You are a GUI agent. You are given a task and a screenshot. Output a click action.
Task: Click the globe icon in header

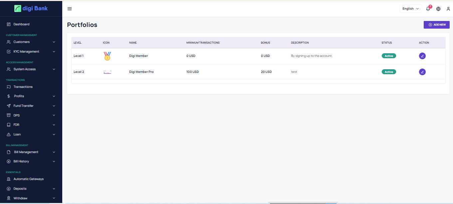click(x=438, y=9)
